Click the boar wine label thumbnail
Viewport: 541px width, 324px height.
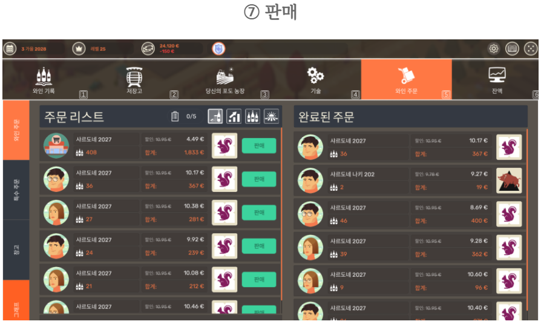pos(509,180)
